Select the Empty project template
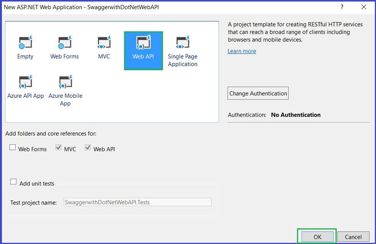Screen dimensions: 376x244 [x=25, y=46]
